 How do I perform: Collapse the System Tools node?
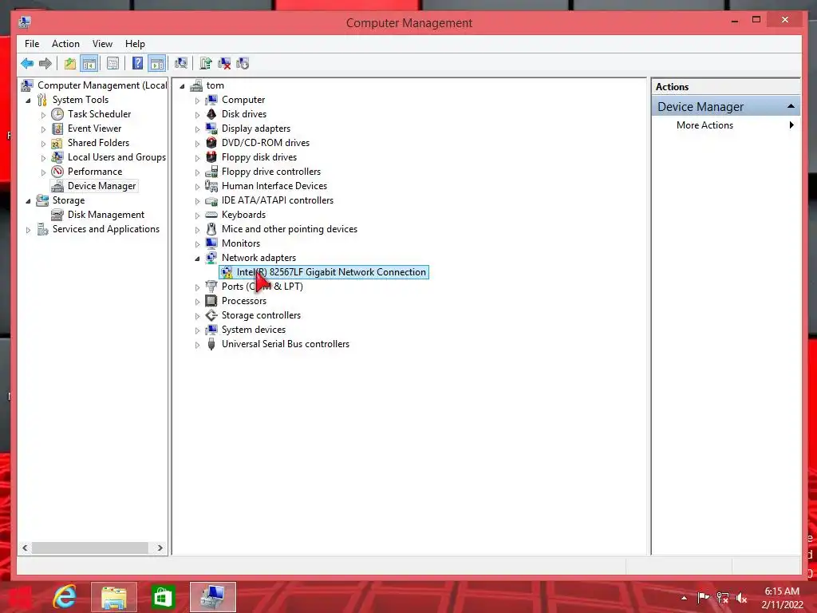point(28,100)
